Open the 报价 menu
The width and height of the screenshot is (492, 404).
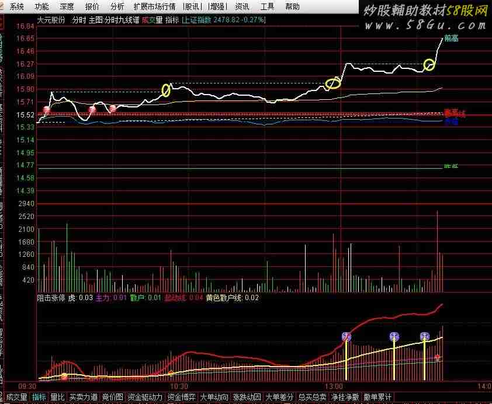pos(92,6)
